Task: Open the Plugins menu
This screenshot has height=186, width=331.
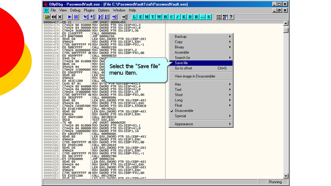Action: (89, 10)
